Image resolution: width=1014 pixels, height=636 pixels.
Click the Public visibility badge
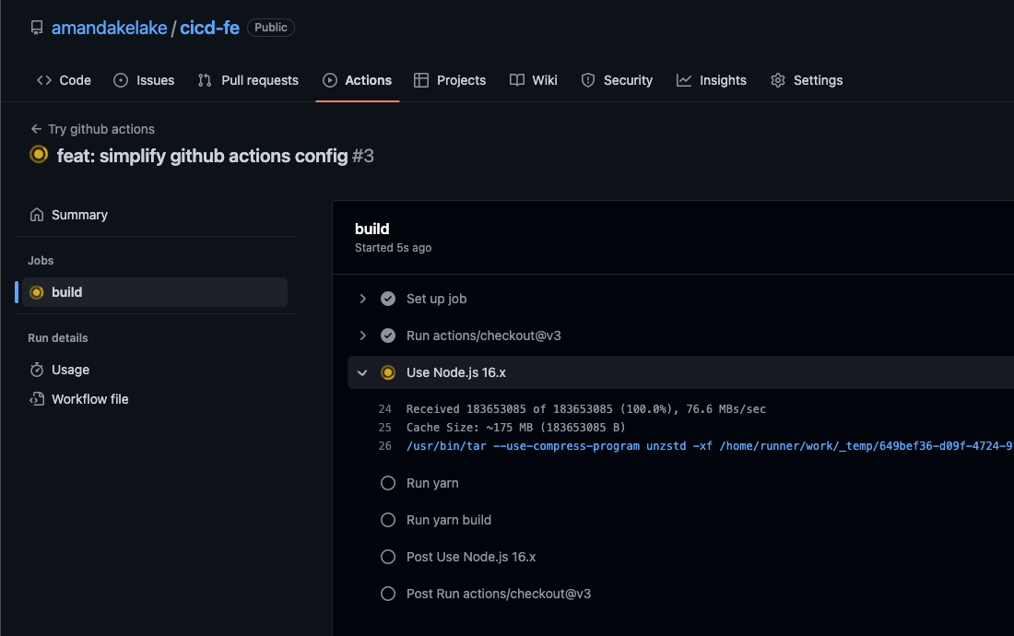[271, 28]
